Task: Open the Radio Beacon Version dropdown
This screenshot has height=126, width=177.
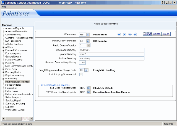Action: [88, 45]
